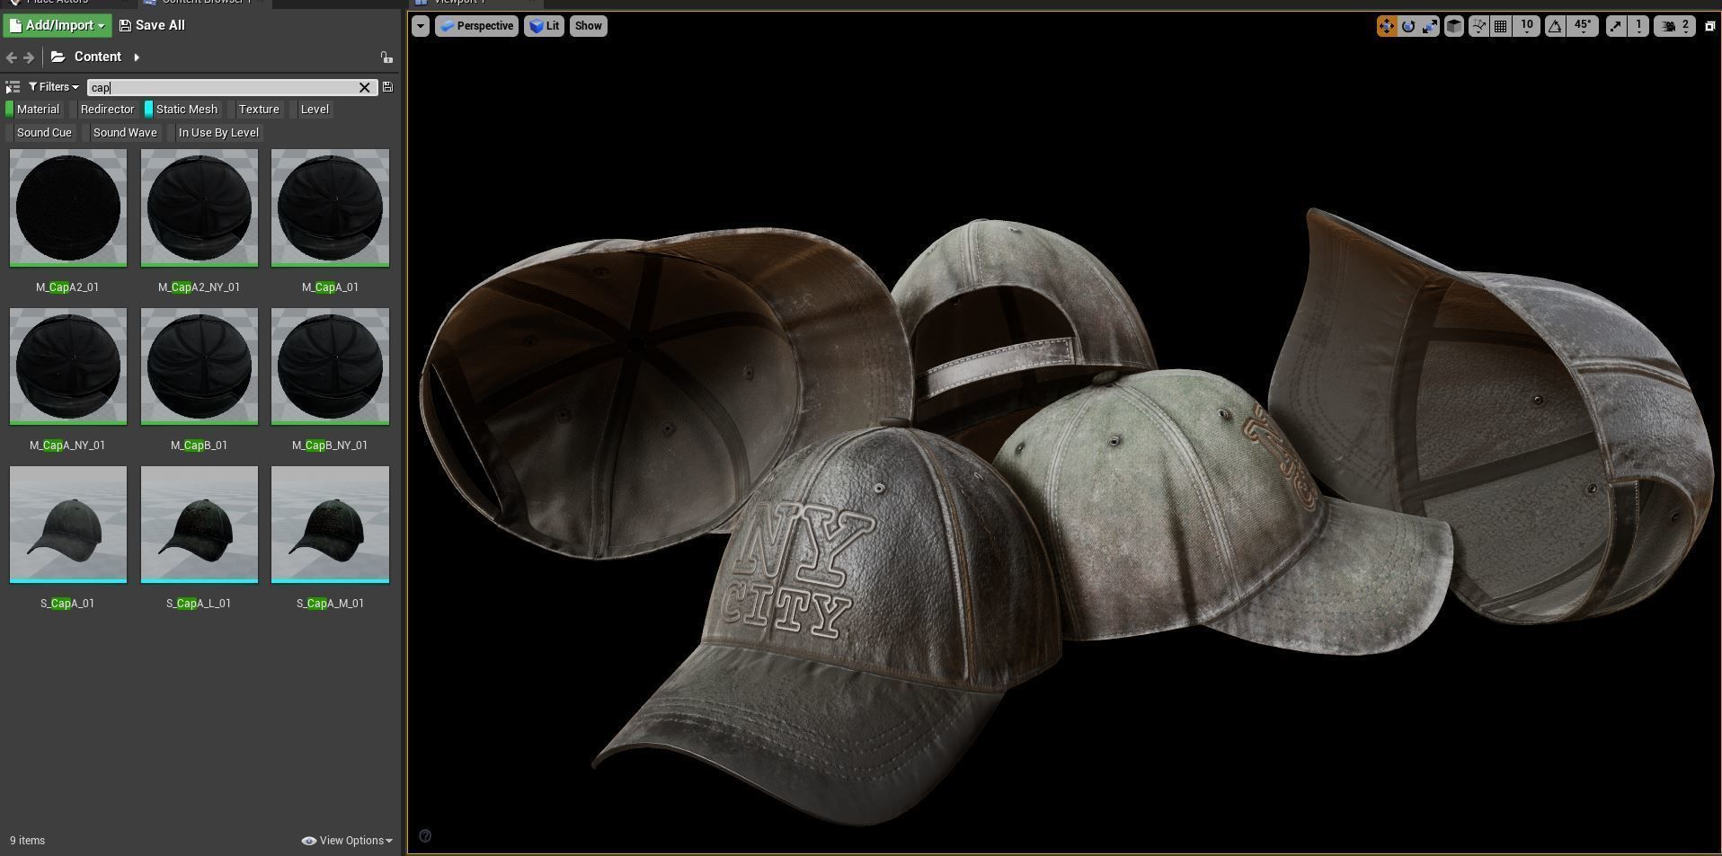The width and height of the screenshot is (1722, 856).
Task: Toggle the Material filter
Action: 34,110
